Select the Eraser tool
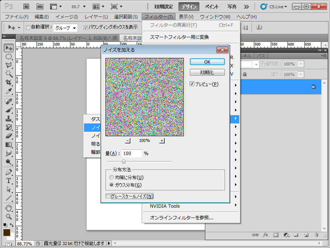 (x=9, y=136)
